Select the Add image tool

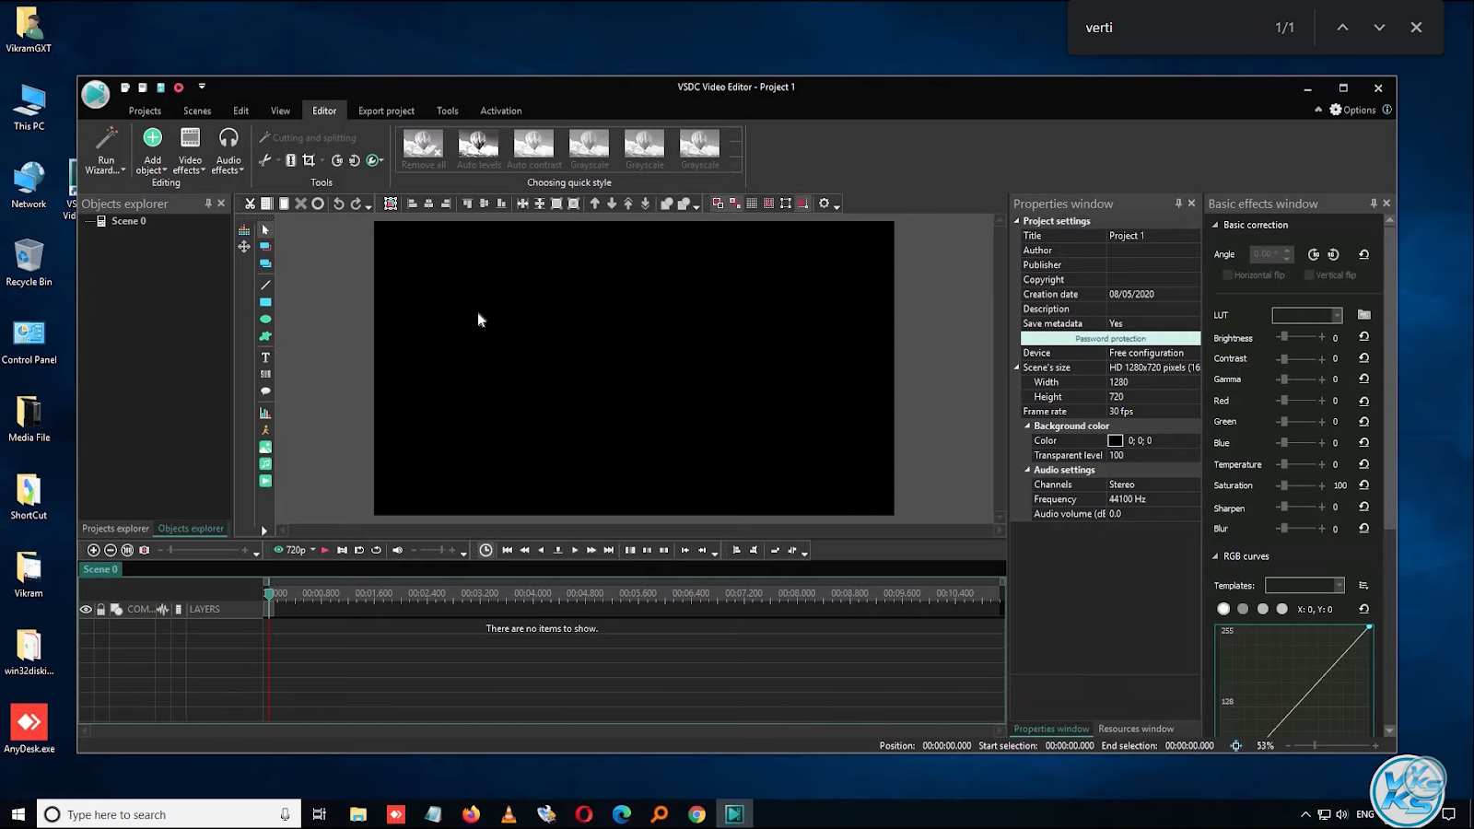tap(265, 447)
